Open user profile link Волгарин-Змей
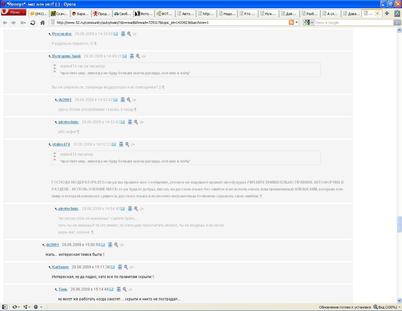Image resolution: width=402 pixels, height=311 pixels. 66,56
